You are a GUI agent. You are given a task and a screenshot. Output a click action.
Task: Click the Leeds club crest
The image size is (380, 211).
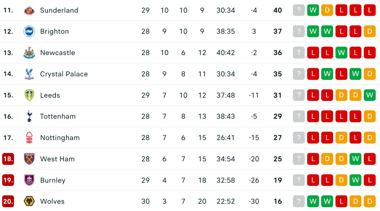29,95
